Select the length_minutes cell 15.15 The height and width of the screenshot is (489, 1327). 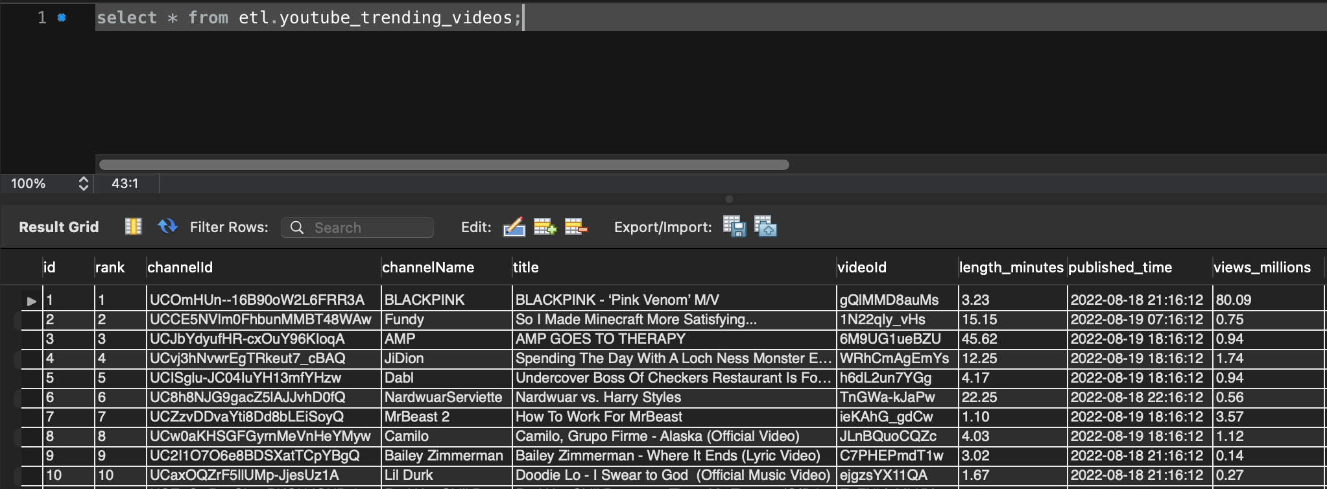pos(1012,319)
